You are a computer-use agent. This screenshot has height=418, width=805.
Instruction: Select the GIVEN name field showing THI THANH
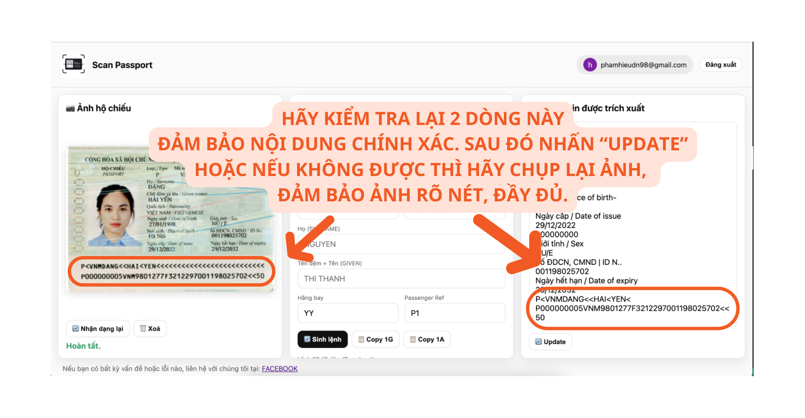pyautogui.click(x=401, y=279)
